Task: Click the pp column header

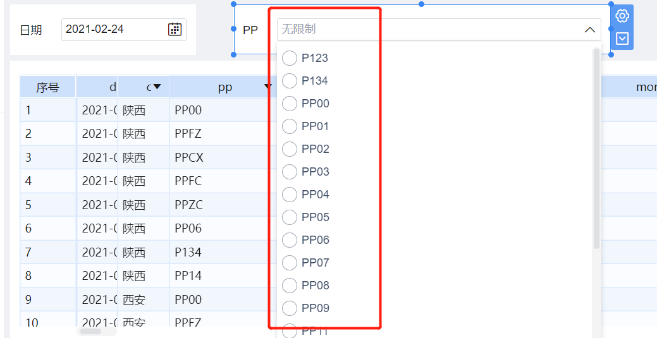Action: (224, 87)
